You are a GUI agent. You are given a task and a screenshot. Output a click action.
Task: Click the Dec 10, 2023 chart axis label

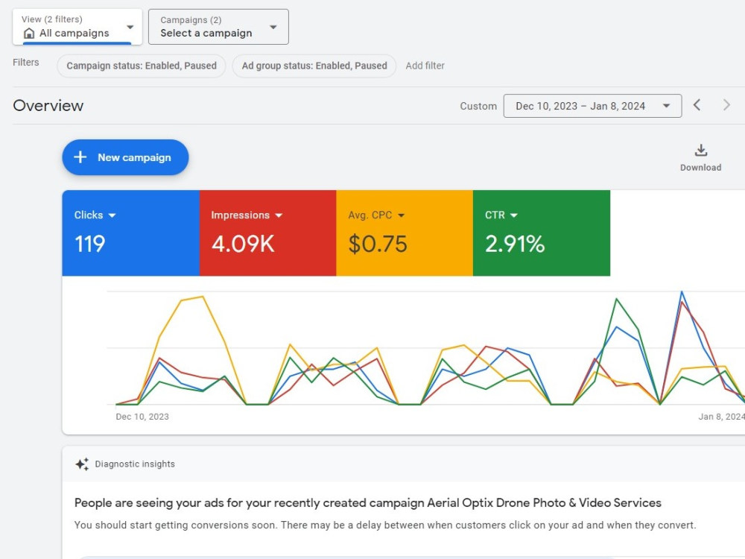tap(142, 417)
